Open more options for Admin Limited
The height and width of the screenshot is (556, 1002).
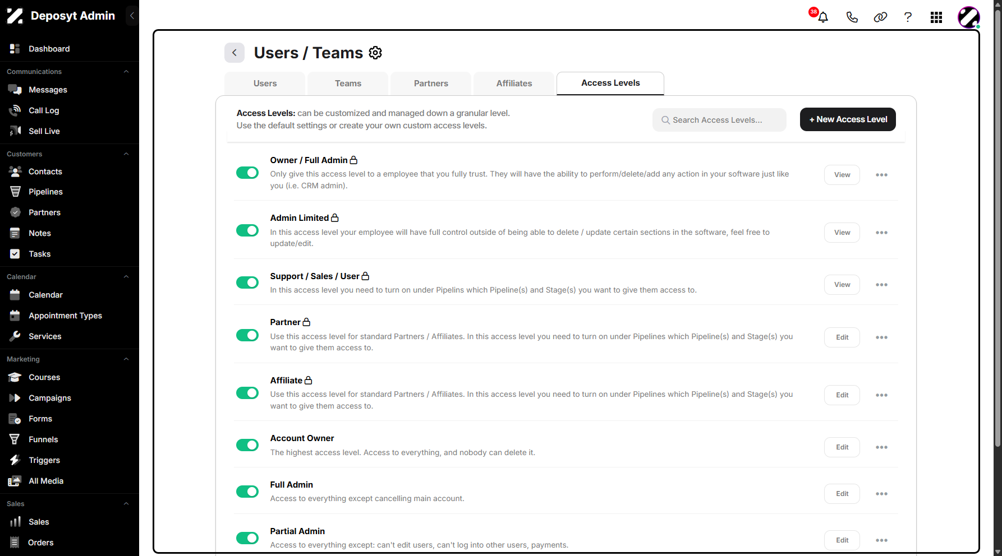pyautogui.click(x=881, y=233)
